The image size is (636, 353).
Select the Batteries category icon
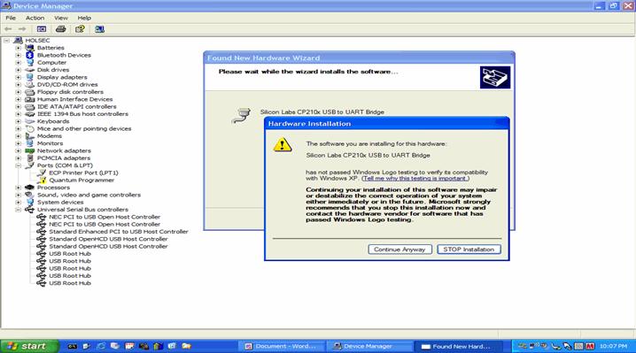point(29,48)
